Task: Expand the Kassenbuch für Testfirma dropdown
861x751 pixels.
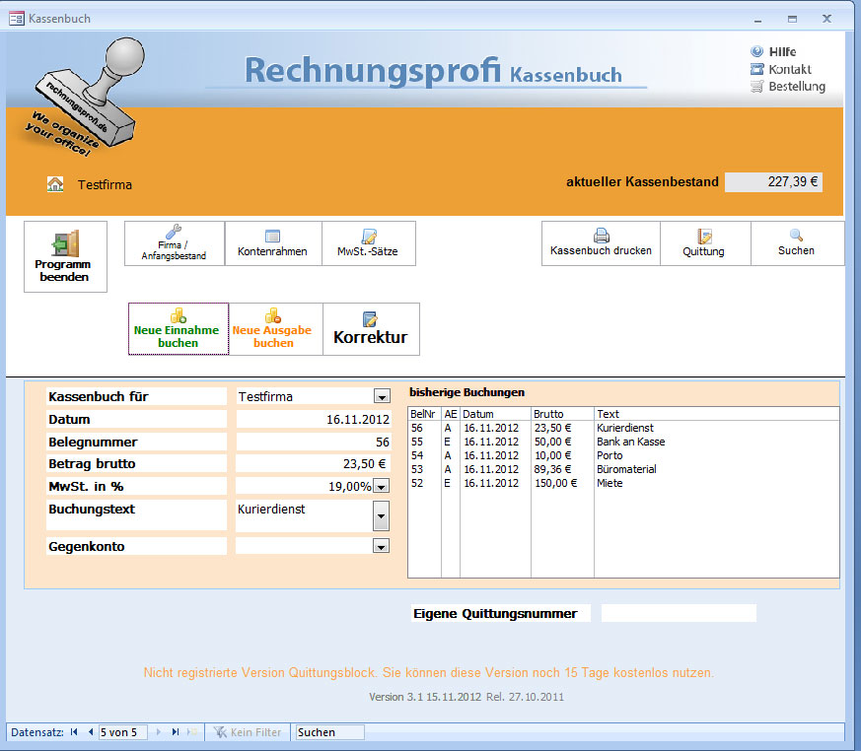Action: click(382, 396)
